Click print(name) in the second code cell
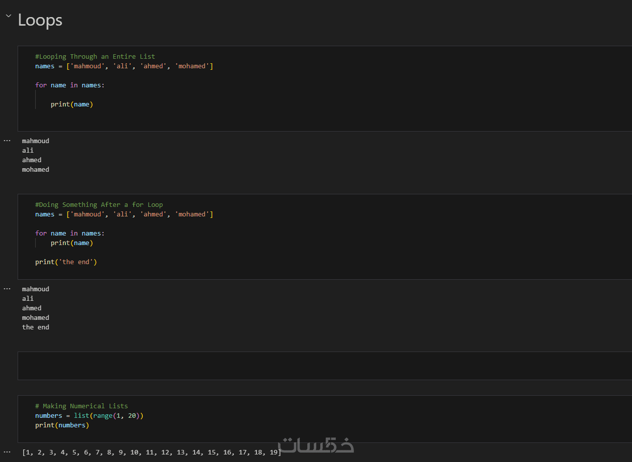 [72, 243]
